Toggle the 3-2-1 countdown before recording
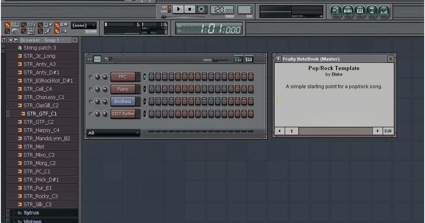 (x=29, y=25)
